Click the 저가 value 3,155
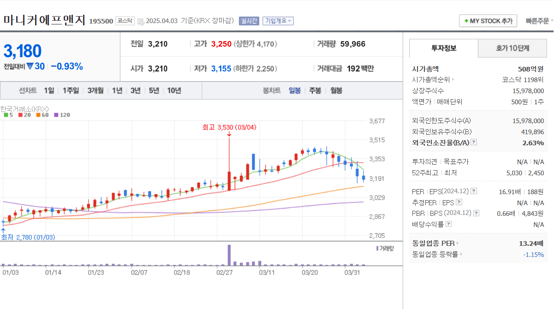The height and width of the screenshot is (309, 554). pyautogui.click(x=221, y=69)
